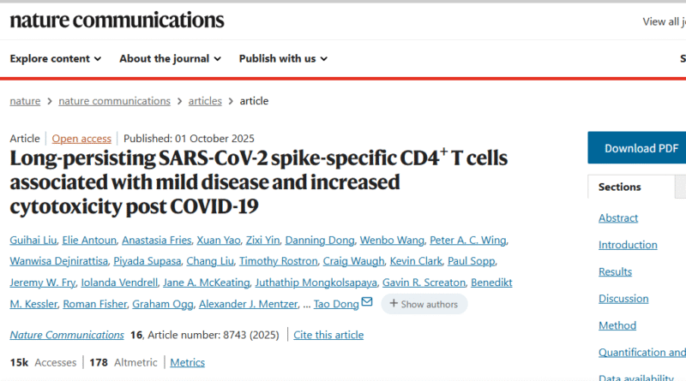View the article Metrics
The image size is (686, 381).
click(187, 362)
